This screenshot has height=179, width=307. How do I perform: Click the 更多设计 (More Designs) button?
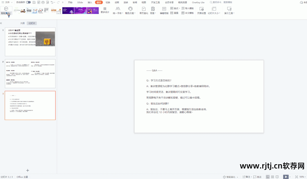coord(104,11)
